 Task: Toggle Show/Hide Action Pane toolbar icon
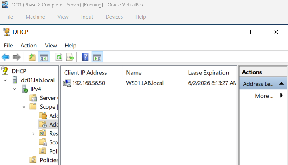(x=97, y=57)
